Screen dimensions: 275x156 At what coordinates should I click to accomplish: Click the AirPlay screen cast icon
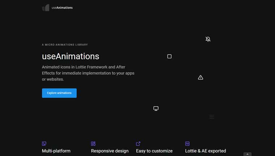click(x=156, y=108)
